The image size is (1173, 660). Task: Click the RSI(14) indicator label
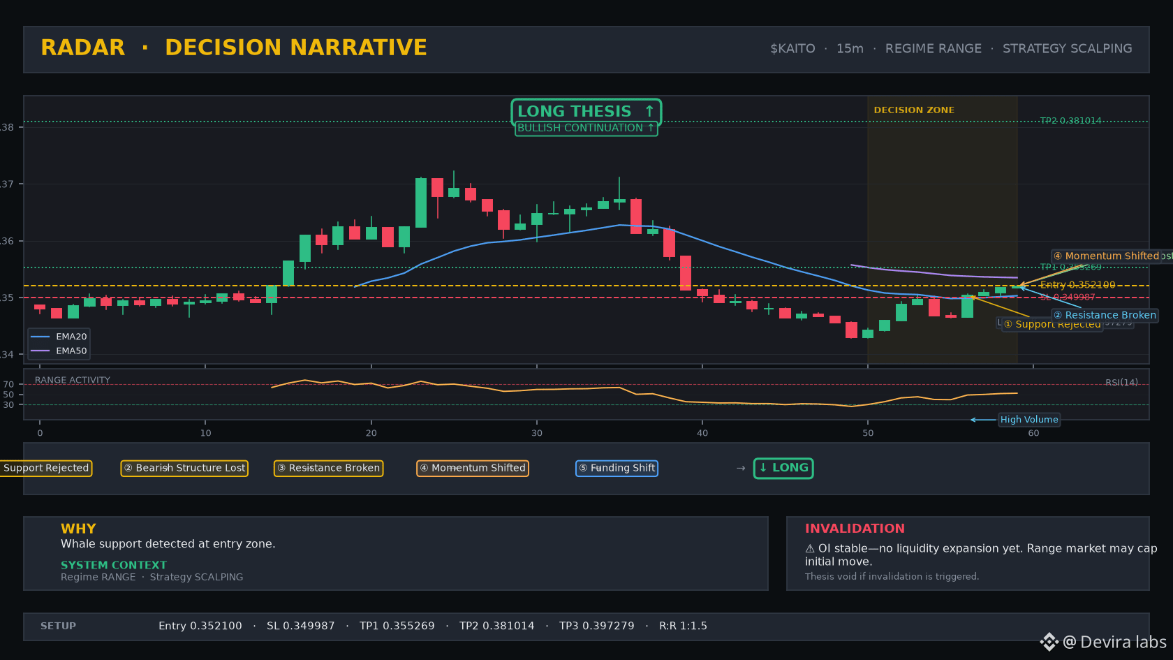click(1121, 383)
